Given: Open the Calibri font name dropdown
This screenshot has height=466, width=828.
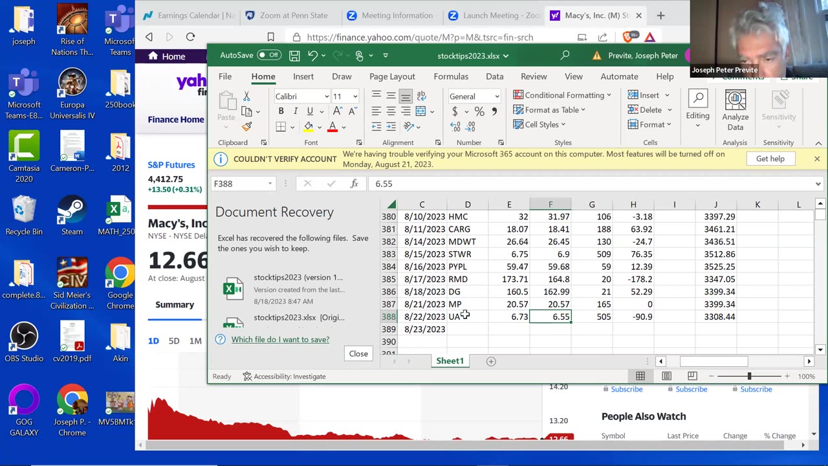Looking at the screenshot, I should 327,96.
